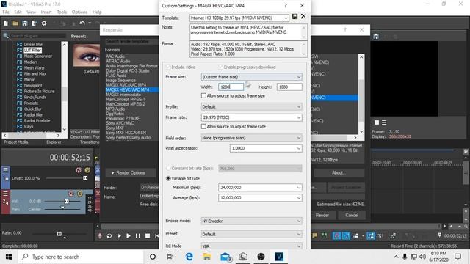Select MAGIX AVC/AAC MP4 format
This screenshot has height=264, width=470.
(126, 85)
